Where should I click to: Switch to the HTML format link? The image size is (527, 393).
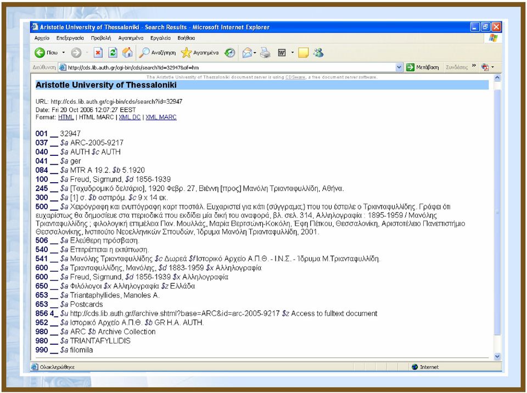click(66, 117)
